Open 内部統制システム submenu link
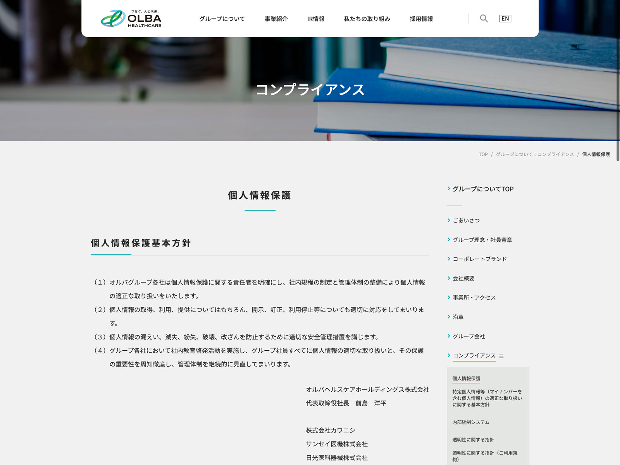The width and height of the screenshot is (620, 465). pyautogui.click(x=471, y=422)
